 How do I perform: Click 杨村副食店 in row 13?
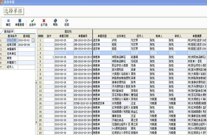[118, 91]
